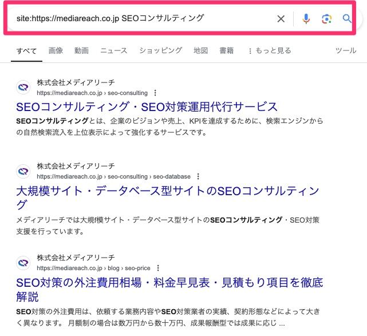The image size is (367, 336).
Task: Click 株式会社メディアリーチ above the seo-consulting URL
Action: pyautogui.click(x=76, y=82)
